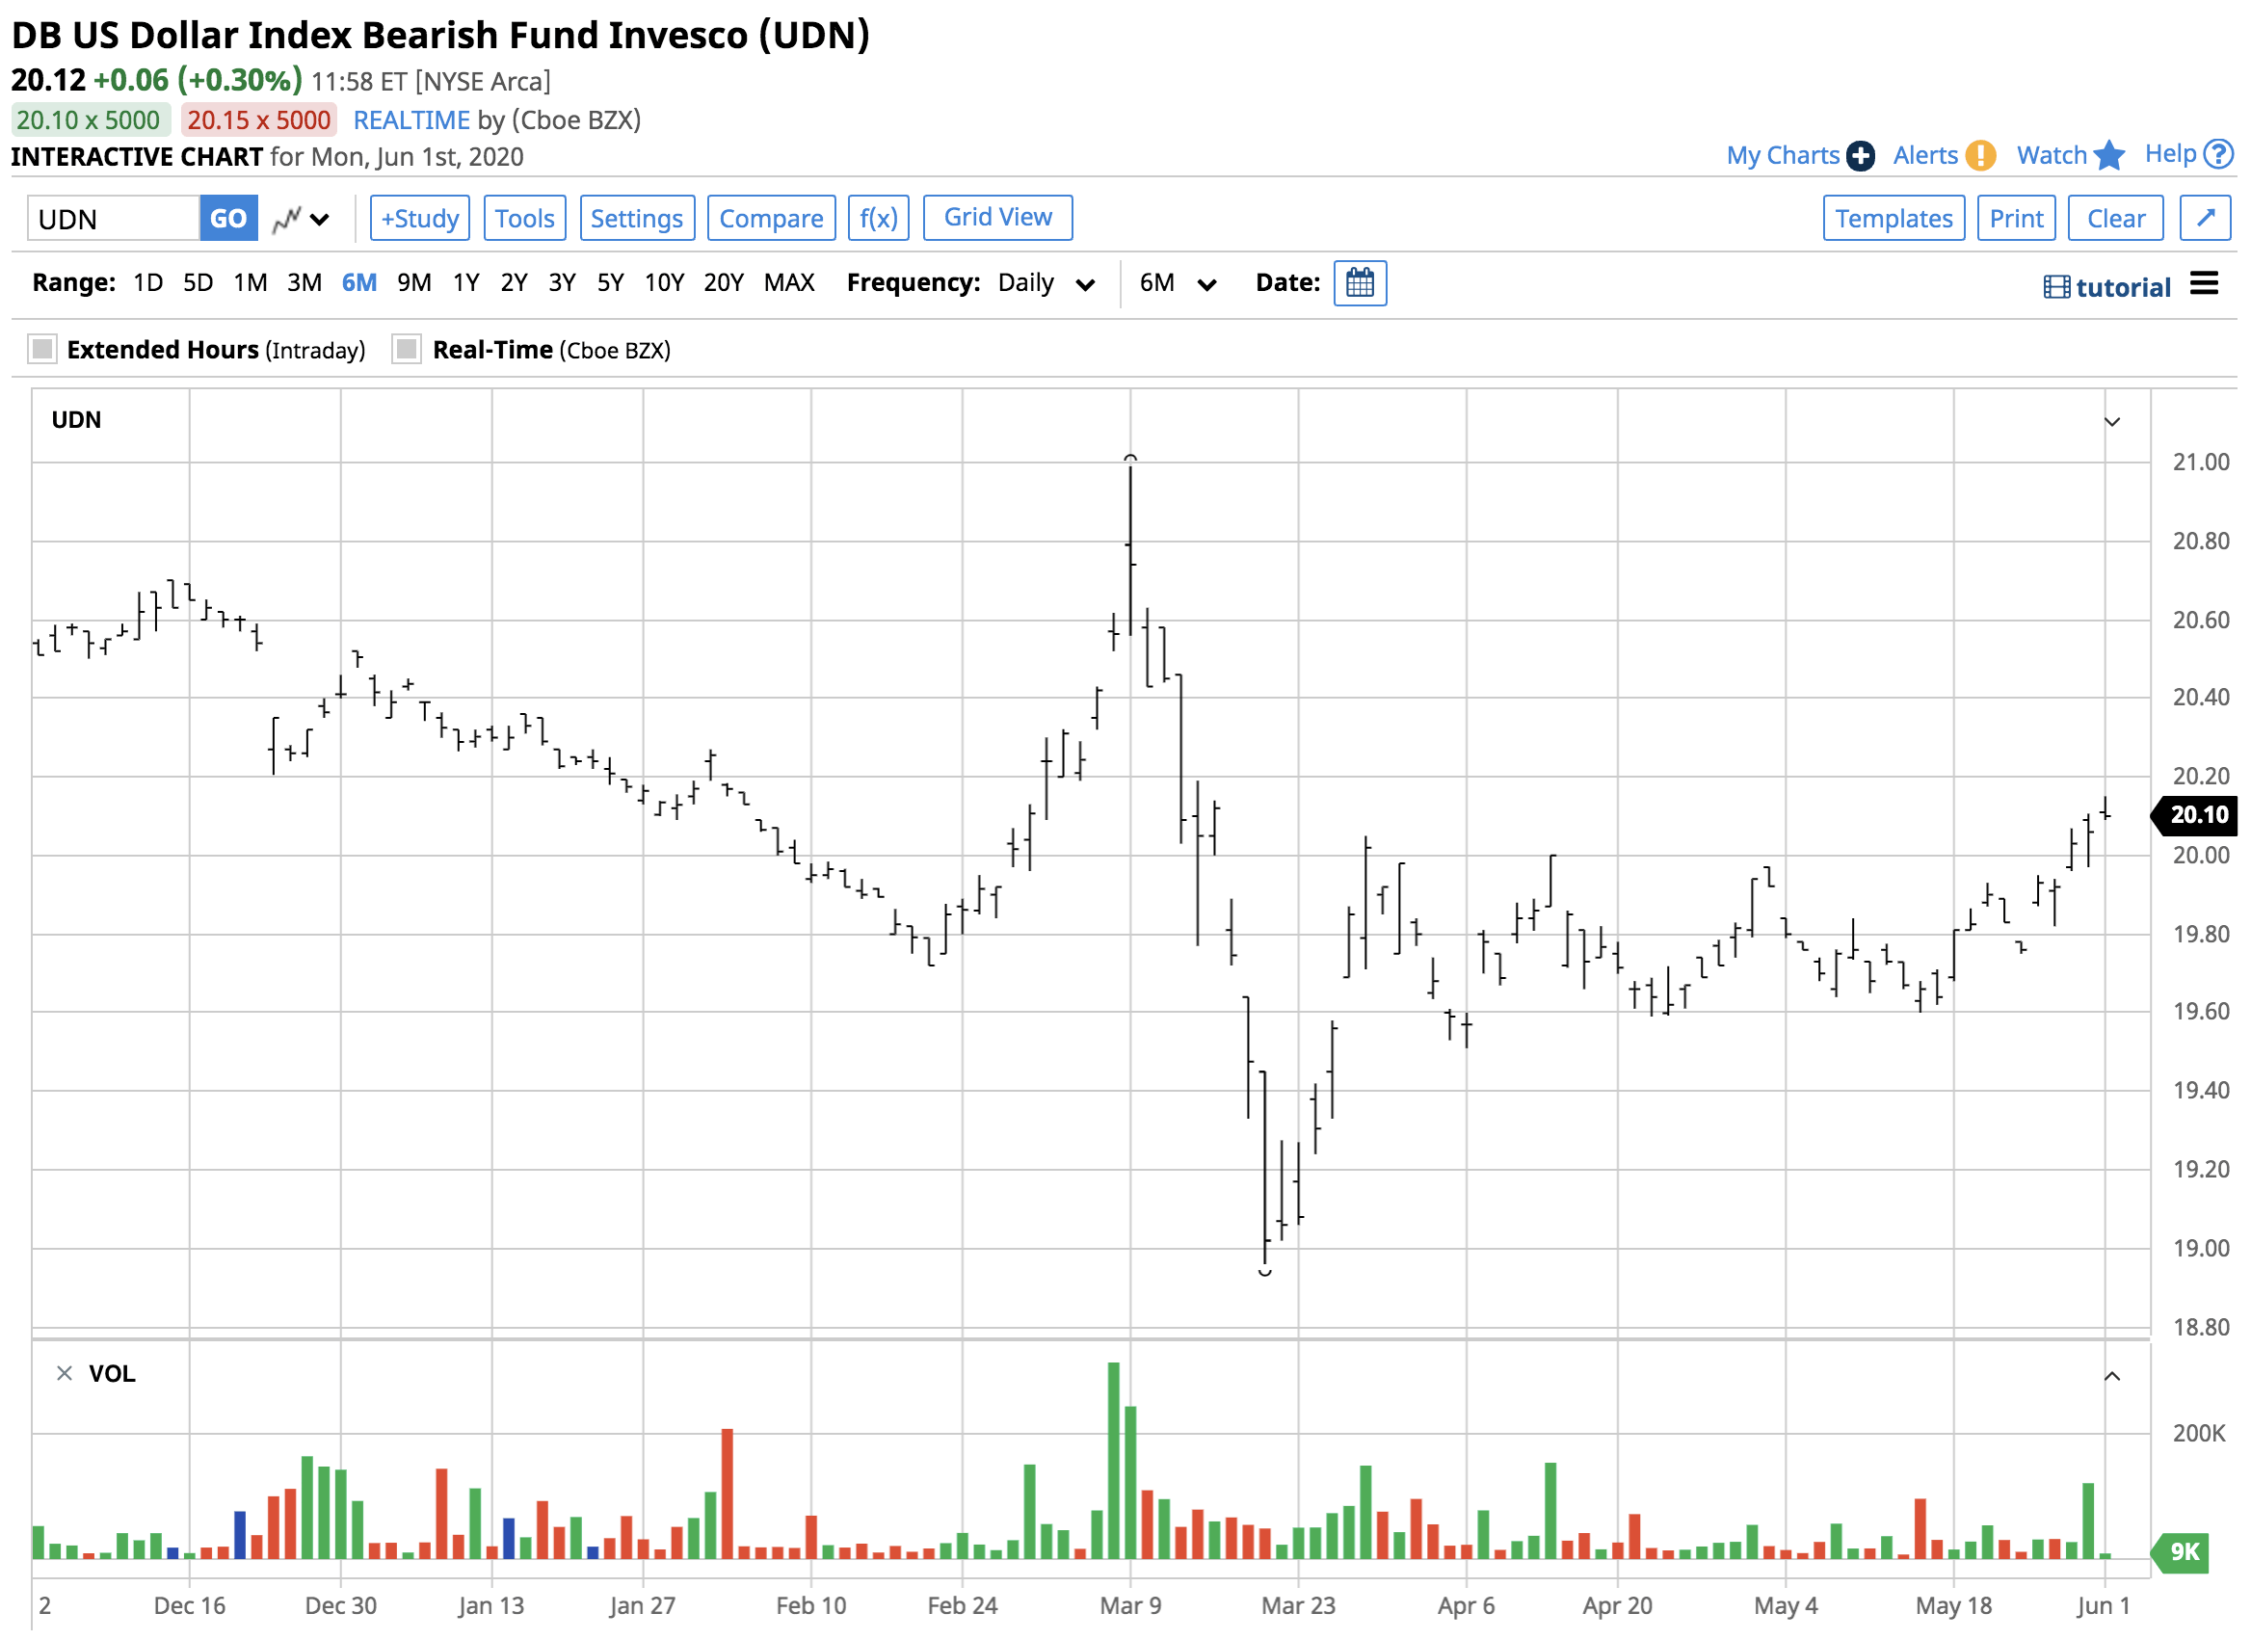Viewport: 2251px width, 1640px height.
Task: Click the UDN pane label
Action: (76, 420)
